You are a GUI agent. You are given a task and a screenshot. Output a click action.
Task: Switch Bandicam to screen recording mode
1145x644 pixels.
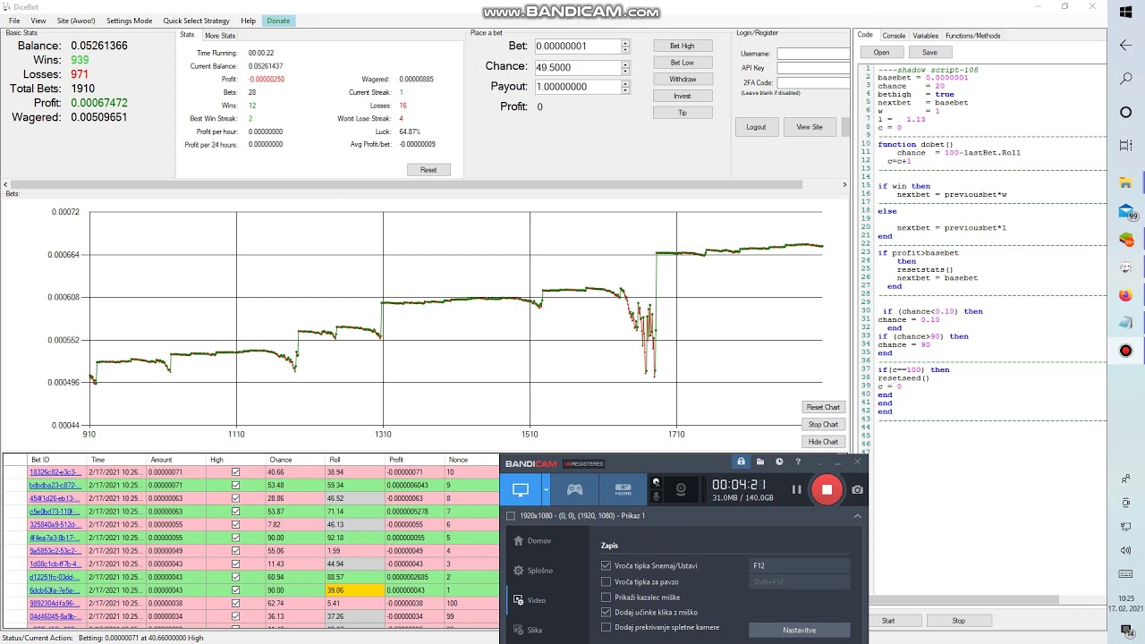521,489
